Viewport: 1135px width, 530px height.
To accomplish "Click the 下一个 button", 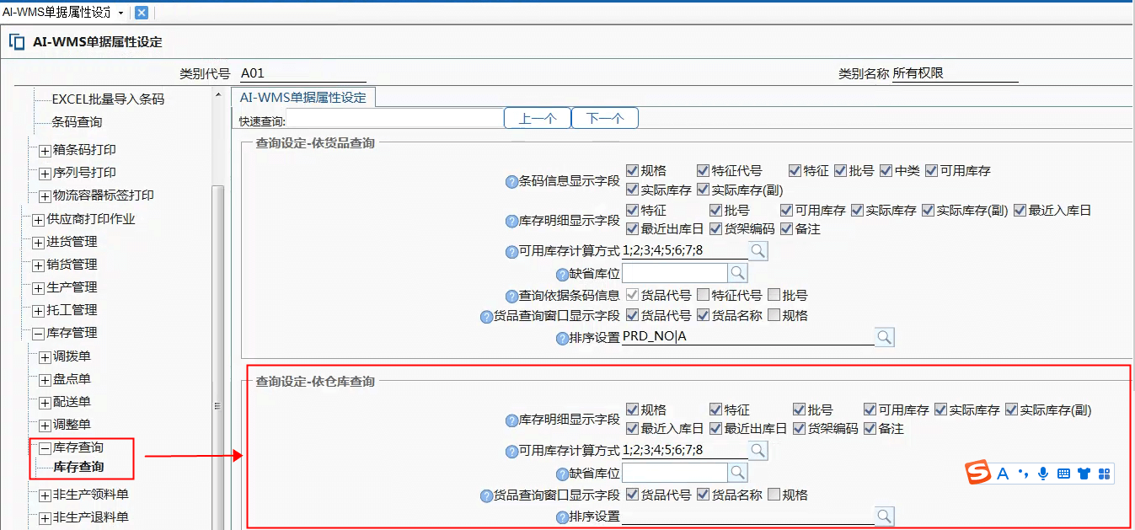I will tap(604, 118).
